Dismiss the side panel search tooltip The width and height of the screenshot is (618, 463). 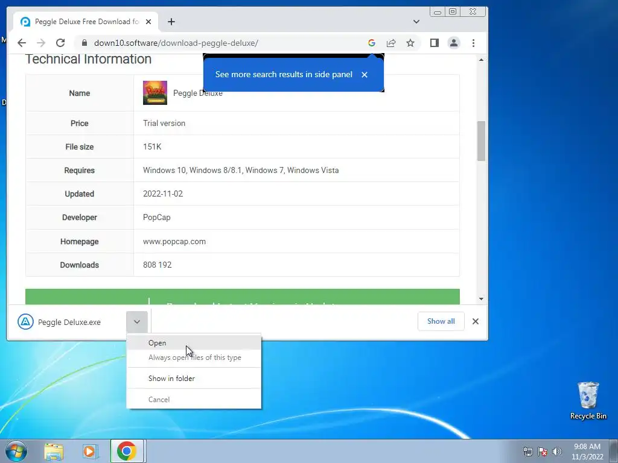[x=365, y=74]
